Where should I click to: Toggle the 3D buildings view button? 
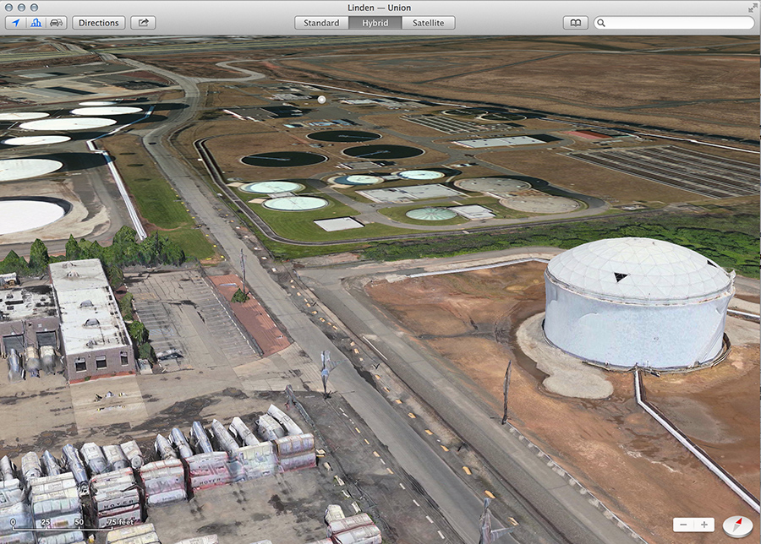36,23
